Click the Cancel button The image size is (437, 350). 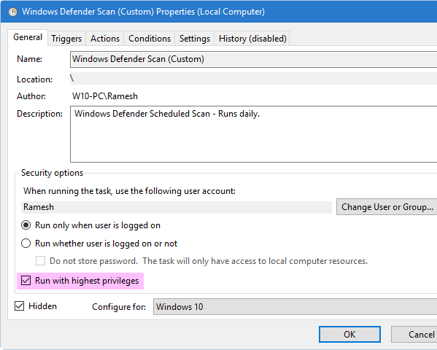[x=414, y=334]
